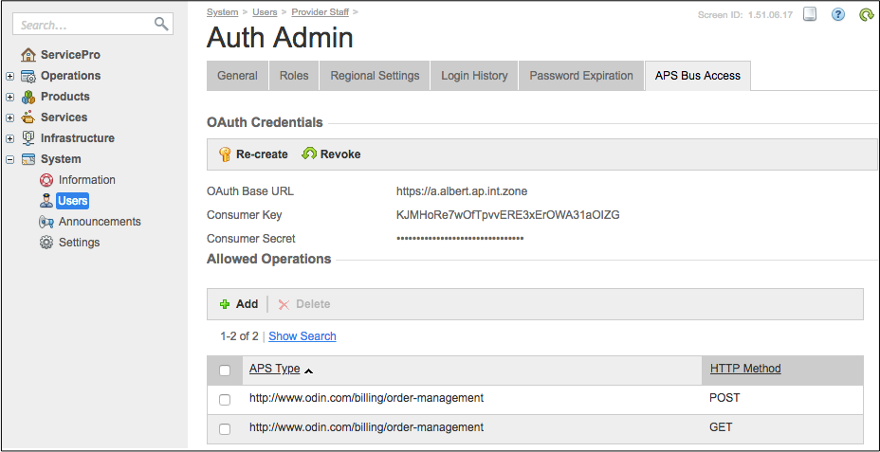Revoke the OAuth credentials
The width and height of the screenshot is (880, 452).
point(331,154)
